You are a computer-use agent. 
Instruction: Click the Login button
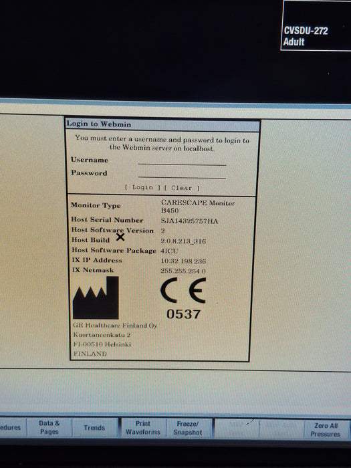point(142,187)
